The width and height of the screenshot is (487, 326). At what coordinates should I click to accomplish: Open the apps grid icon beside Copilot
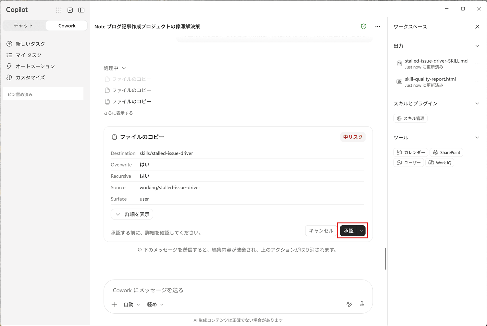[x=59, y=10]
